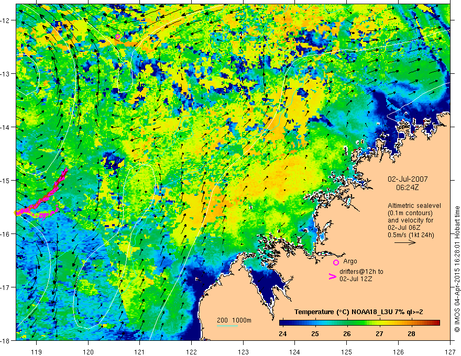The width and height of the screenshot is (461, 356).
Task: Click longitude axis label 125
Action: pos(347,352)
